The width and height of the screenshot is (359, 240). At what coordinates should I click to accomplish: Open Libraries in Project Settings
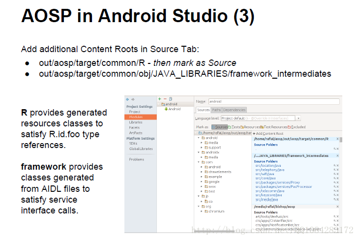(136, 122)
